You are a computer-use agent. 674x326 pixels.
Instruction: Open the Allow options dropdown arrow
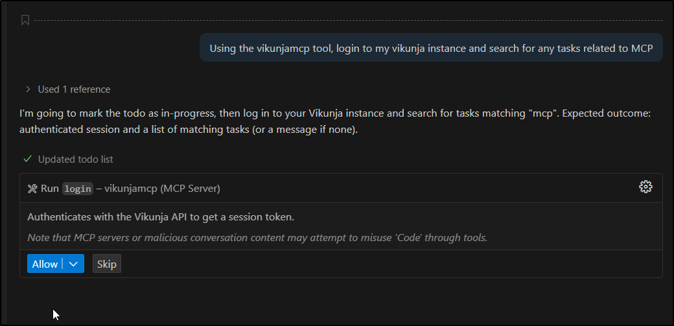[73, 264]
